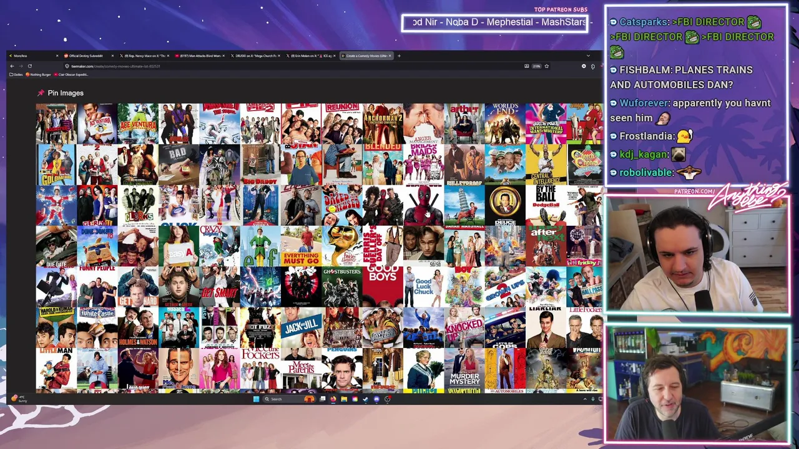Select the Knocked Up poster
This screenshot has height=449, width=799.
click(464, 327)
